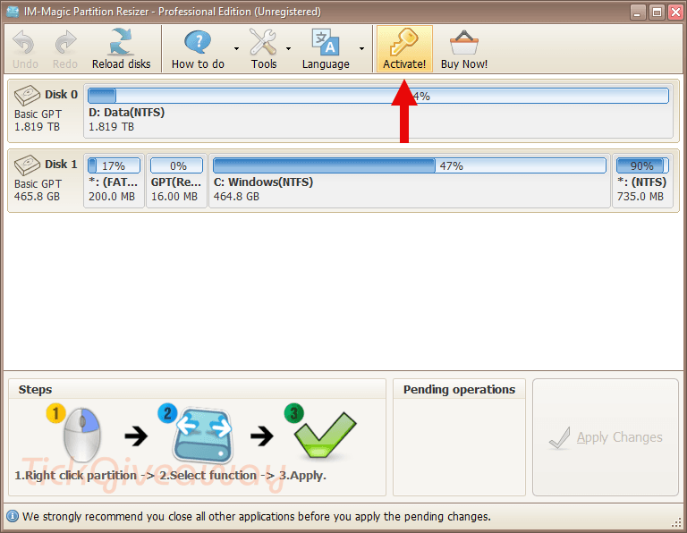
Task: Click the step 1 mouse illustration
Action: (x=82, y=435)
